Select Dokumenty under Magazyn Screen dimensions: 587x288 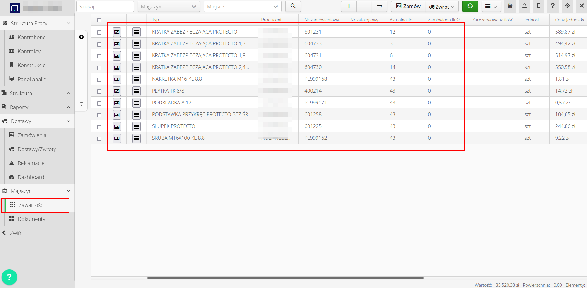click(x=31, y=219)
